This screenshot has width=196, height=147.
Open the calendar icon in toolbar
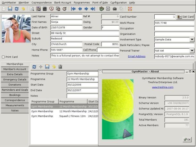(x=108, y=9)
